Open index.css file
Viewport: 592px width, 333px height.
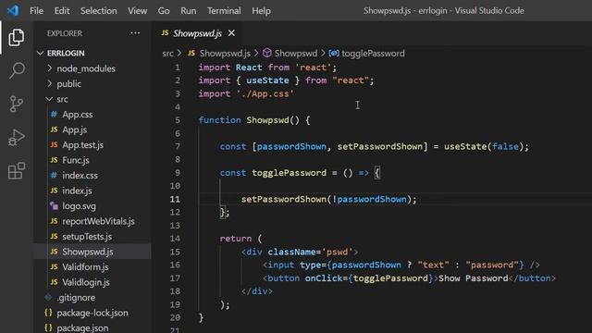(x=80, y=175)
